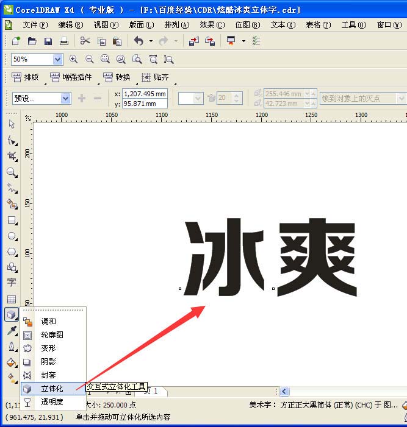Screen dimensions: 407x427
Task: Open the 工具(O) menu
Action: (354, 25)
